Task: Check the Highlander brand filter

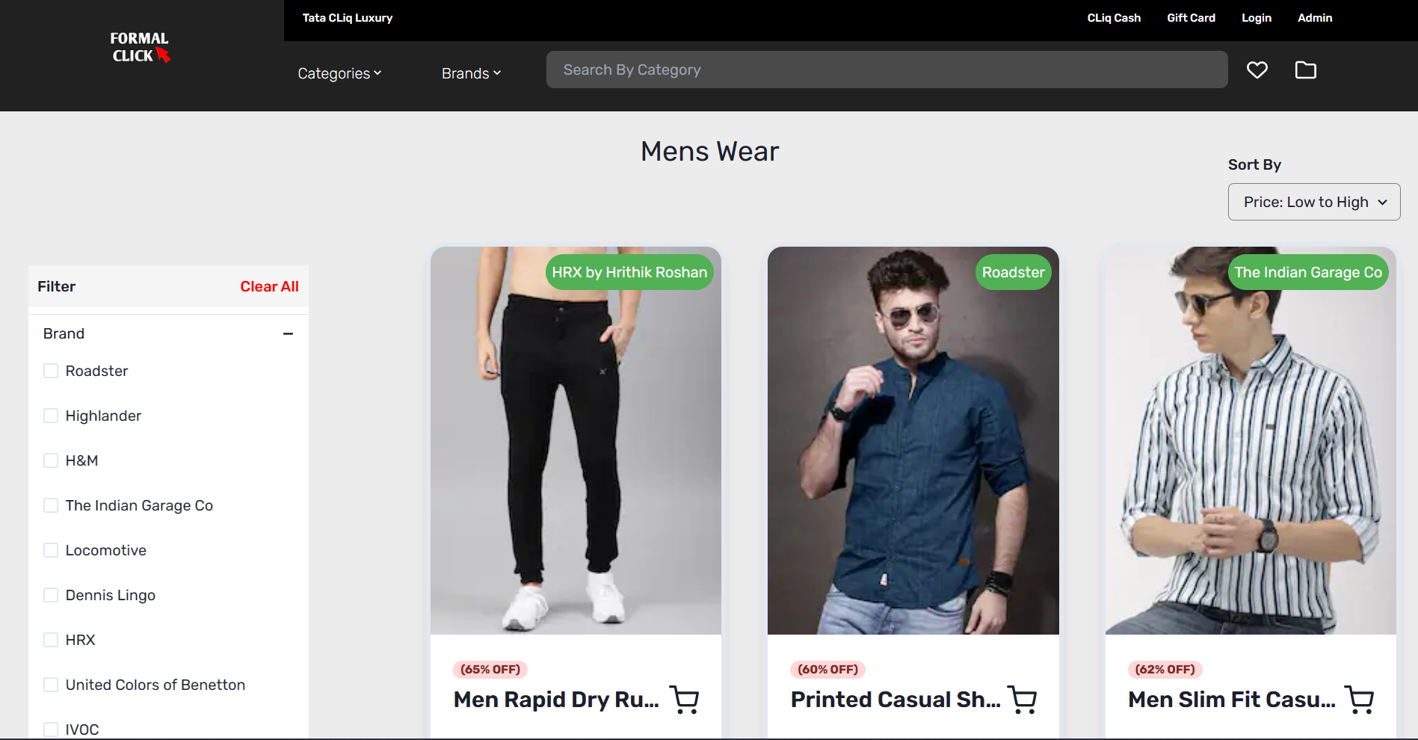Action: (51, 416)
